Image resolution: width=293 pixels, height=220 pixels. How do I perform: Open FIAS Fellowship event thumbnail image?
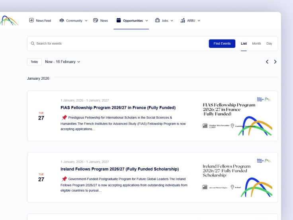tap(237, 116)
